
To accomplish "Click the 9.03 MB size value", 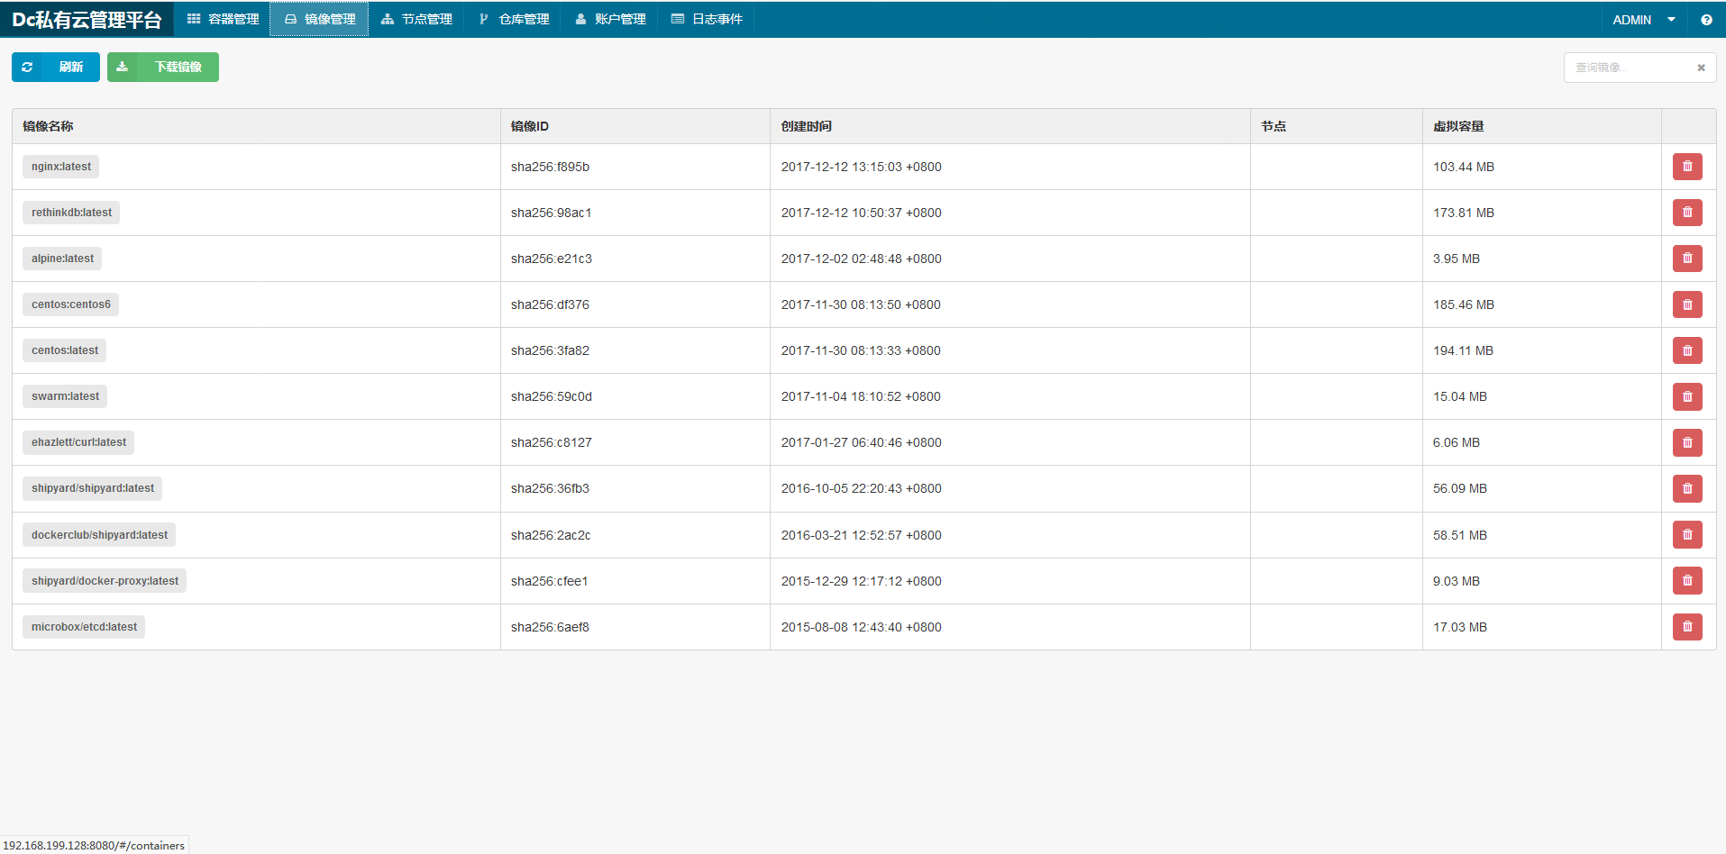I will click(x=1457, y=581).
